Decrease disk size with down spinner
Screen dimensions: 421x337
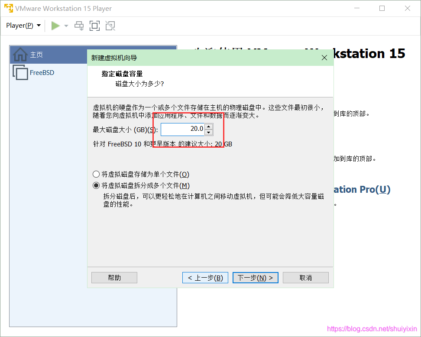click(x=209, y=133)
